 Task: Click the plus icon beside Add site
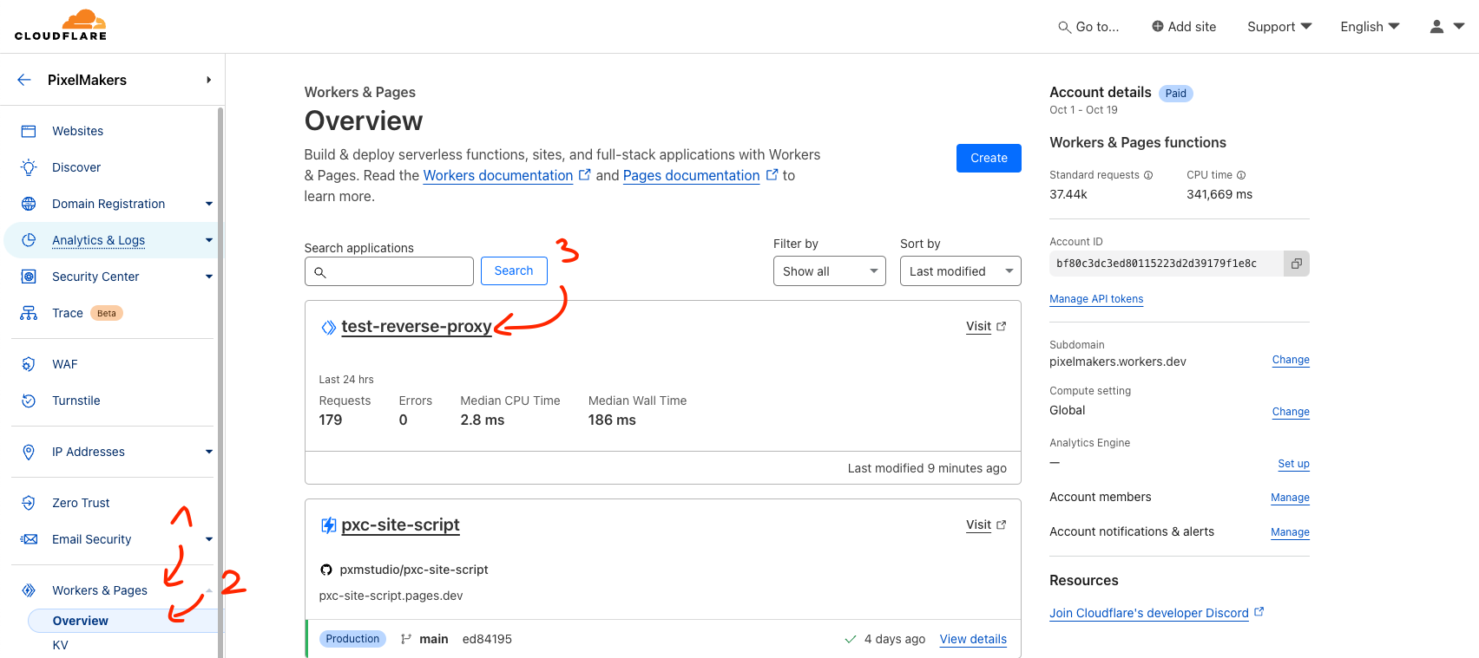[x=1157, y=26]
